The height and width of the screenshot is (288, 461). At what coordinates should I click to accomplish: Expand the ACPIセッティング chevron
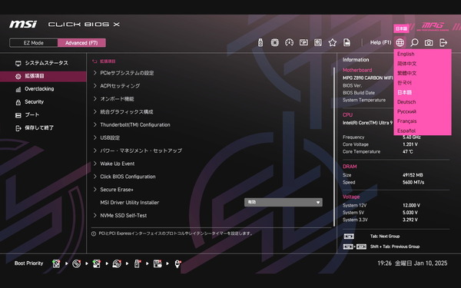tap(95, 85)
